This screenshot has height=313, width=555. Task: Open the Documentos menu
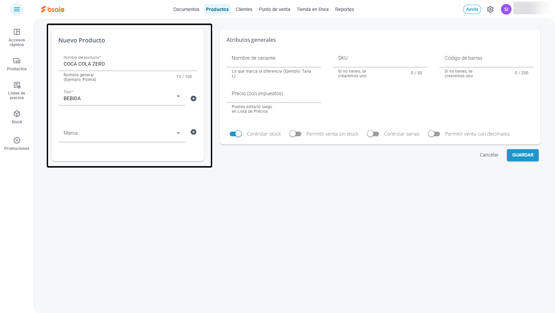186,9
